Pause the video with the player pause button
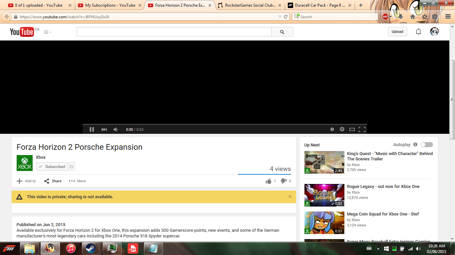Screen dimensions: 455x255 (92, 129)
